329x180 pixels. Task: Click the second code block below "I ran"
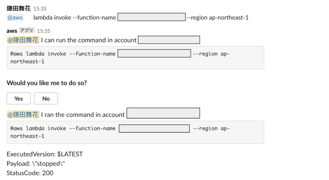pos(135,132)
